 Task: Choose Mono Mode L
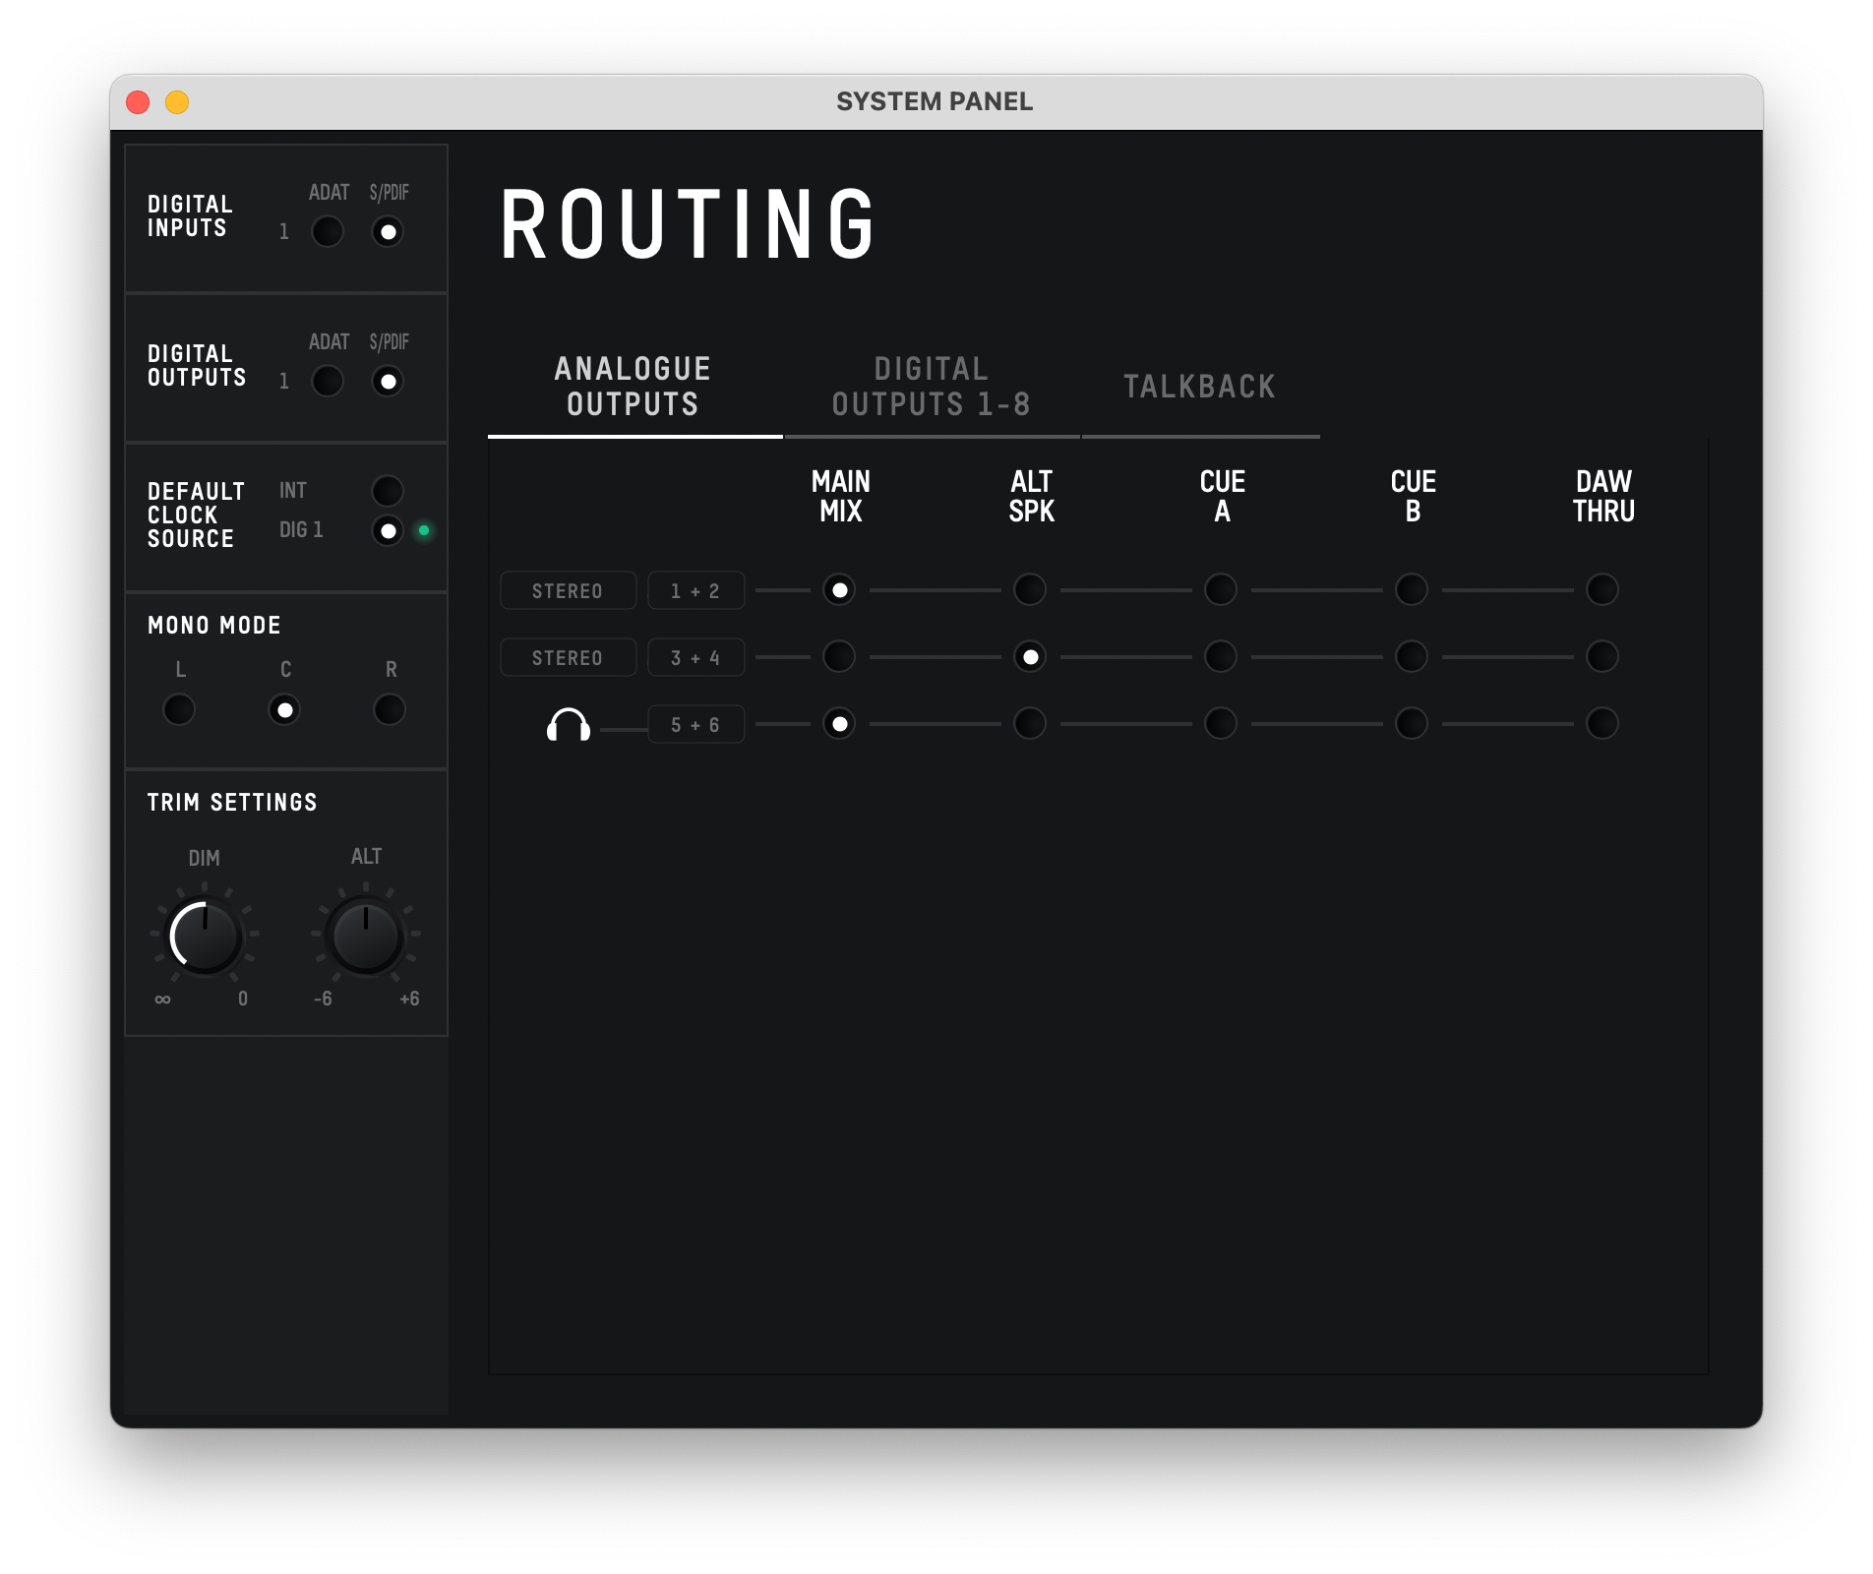179,709
